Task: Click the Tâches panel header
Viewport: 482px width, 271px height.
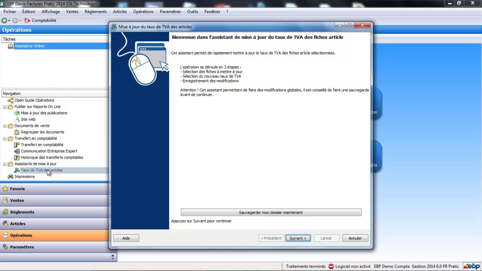Action: (54, 39)
